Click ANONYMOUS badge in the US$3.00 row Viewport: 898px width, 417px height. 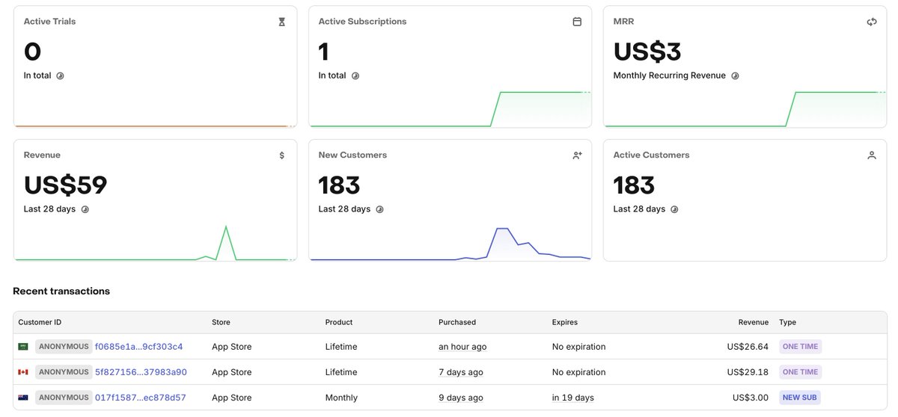tap(64, 398)
